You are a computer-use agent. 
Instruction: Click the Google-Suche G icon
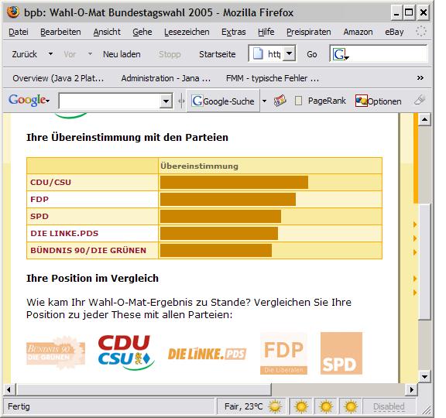(197, 101)
